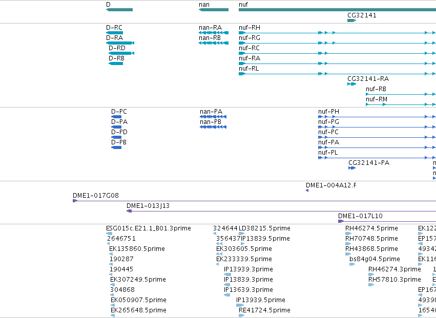Screen dimensions: 436x318
Task: Click the nuf-RM transcript label
Action: point(377,99)
